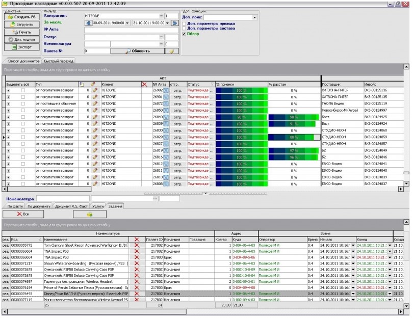Image resolution: width=413 pixels, height=318 pixels.
Task: Click the next period double-arrow icon
Action: point(174,23)
